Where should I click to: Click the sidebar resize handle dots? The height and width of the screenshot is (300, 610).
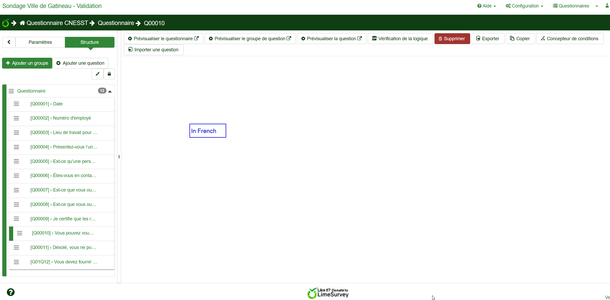point(119,157)
